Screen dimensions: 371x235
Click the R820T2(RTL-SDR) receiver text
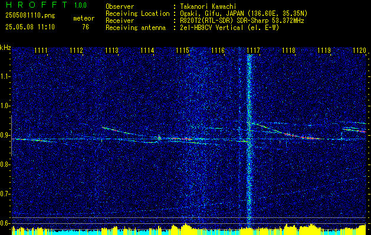pos(242,21)
